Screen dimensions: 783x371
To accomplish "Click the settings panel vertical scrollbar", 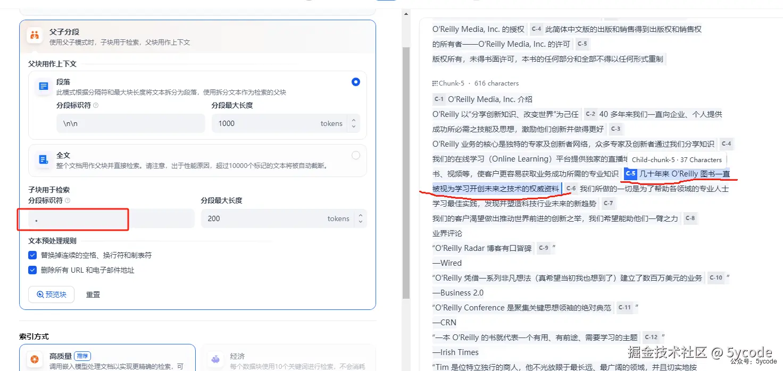I will point(406,172).
